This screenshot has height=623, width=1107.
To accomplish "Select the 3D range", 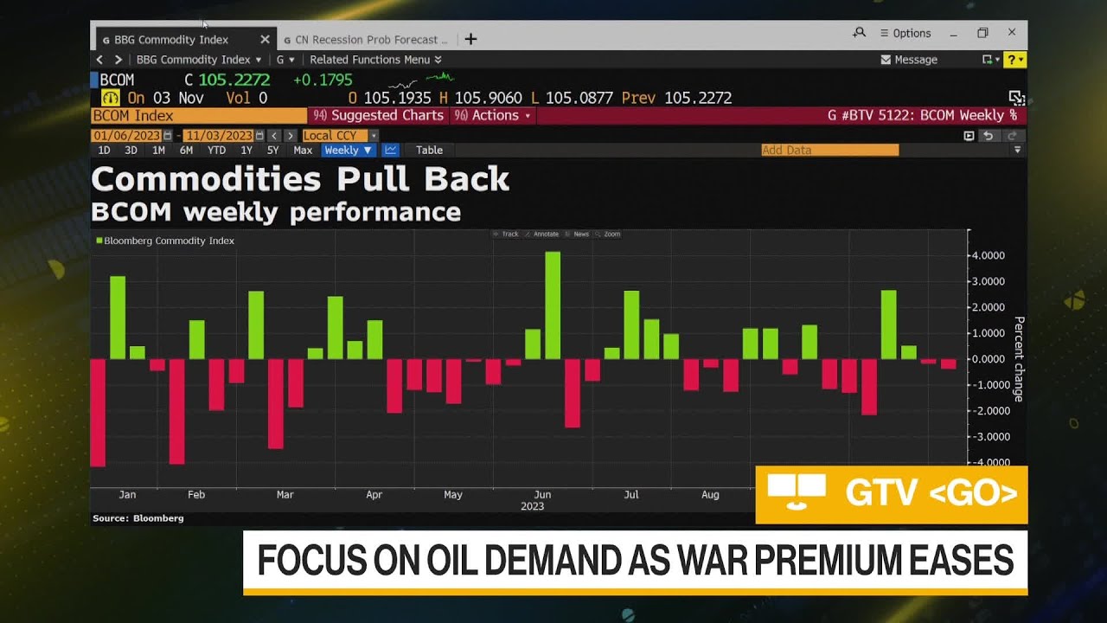I will point(131,151).
